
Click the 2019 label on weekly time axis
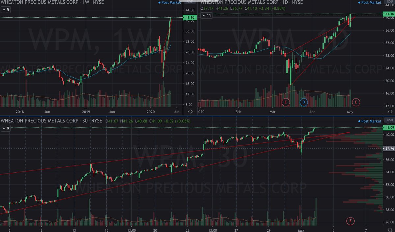click(x=86, y=112)
